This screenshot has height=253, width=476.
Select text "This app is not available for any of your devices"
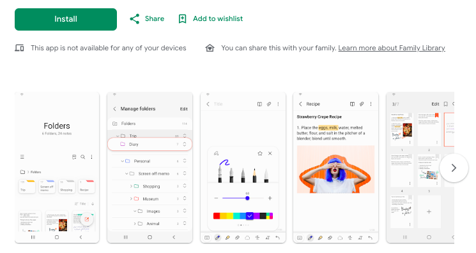point(109,48)
